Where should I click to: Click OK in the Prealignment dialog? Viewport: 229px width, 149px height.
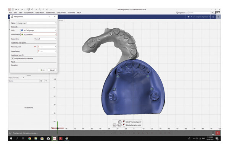coord(42,70)
